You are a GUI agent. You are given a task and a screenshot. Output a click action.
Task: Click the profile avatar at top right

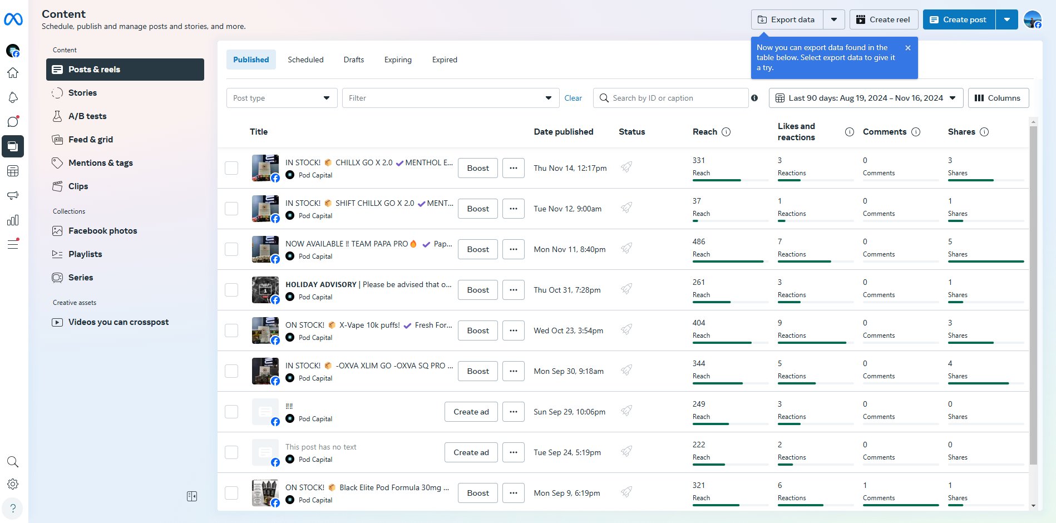point(1033,19)
